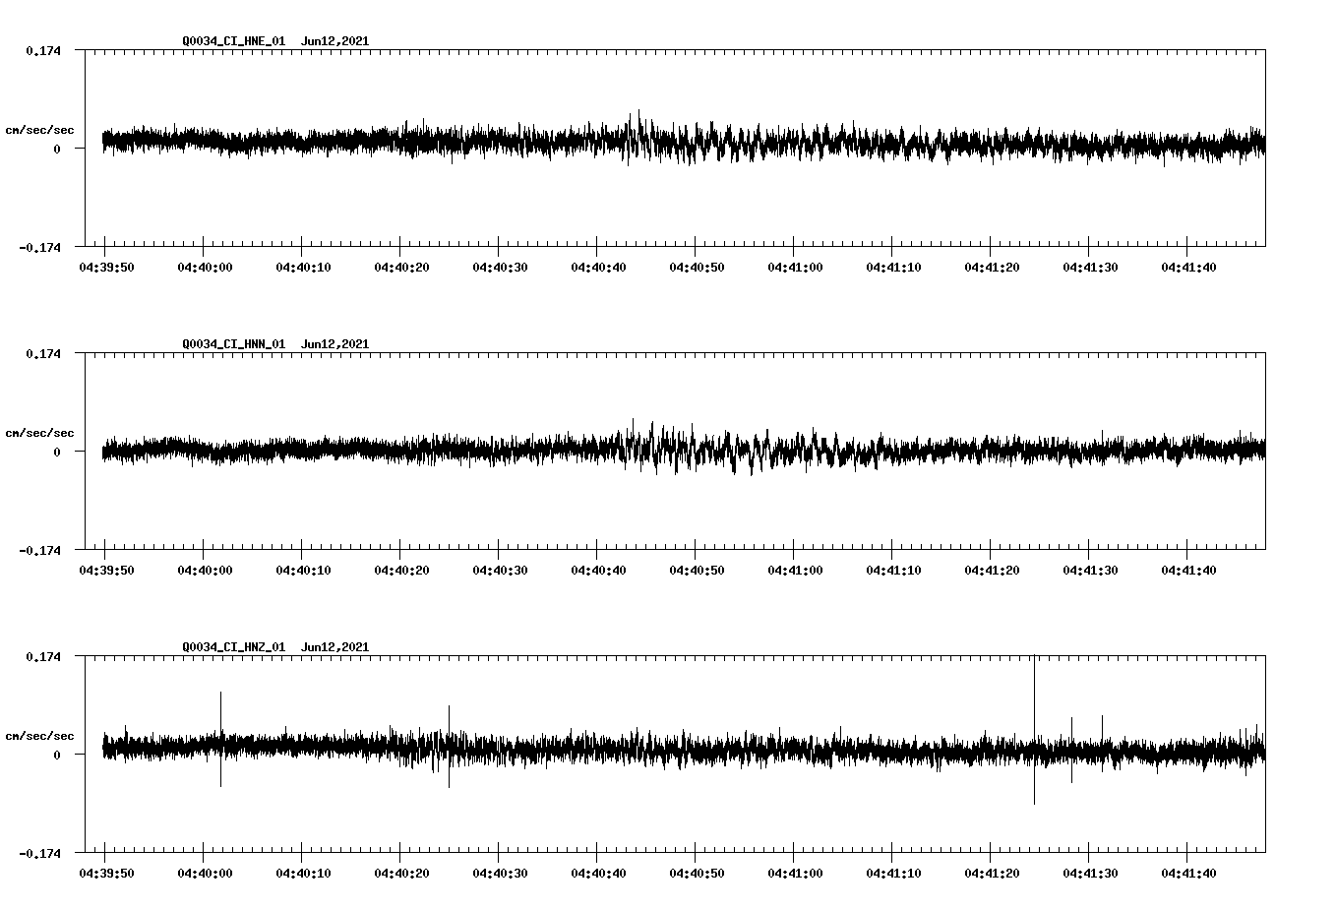
Task: Click 04:41:20 time label under HNZ plot
Action: click(992, 874)
